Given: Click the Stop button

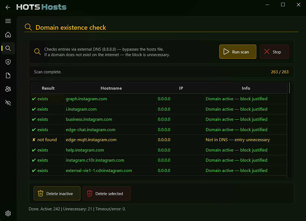Looking at the screenshot, I should coord(274,52).
